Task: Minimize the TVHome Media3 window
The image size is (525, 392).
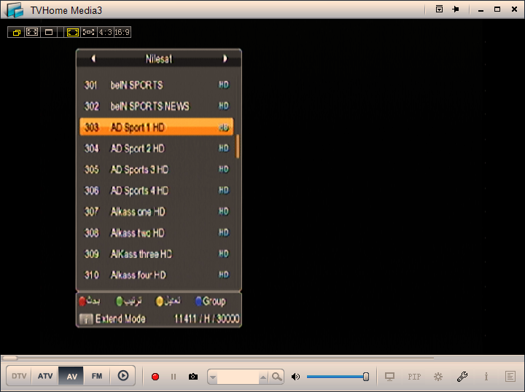Action: tap(481, 9)
